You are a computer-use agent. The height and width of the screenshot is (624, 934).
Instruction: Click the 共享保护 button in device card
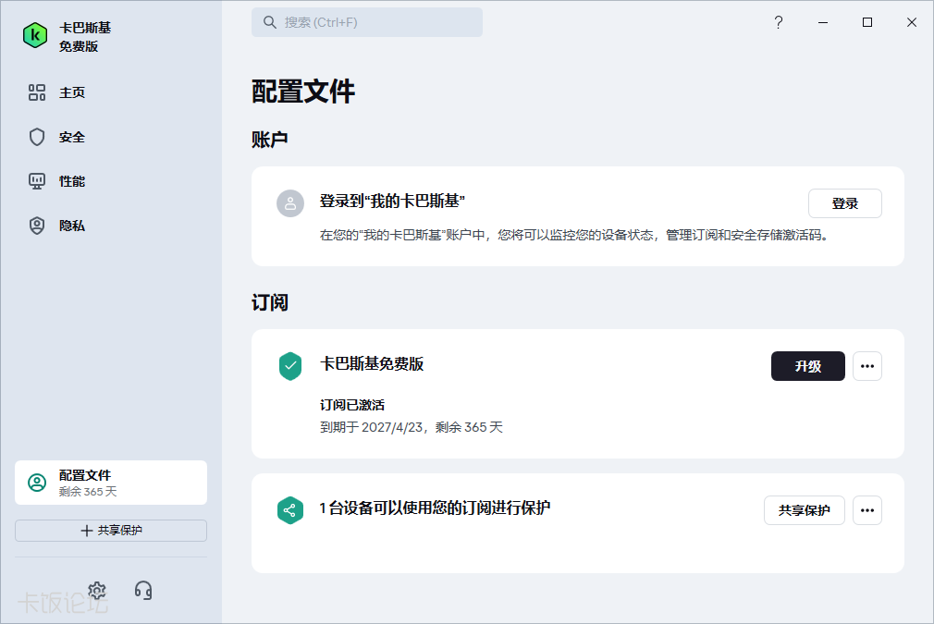(804, 510)
